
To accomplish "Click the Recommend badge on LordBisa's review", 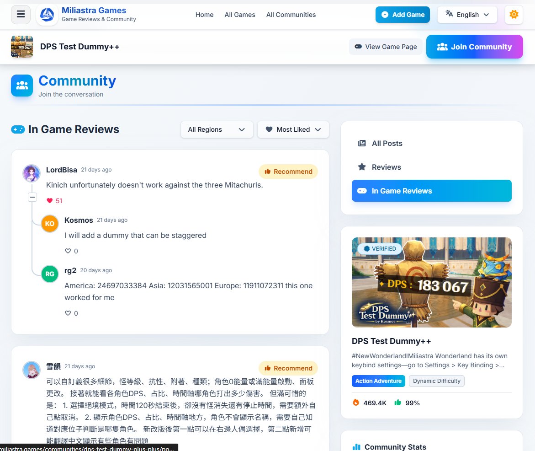I will coord(288,172).
